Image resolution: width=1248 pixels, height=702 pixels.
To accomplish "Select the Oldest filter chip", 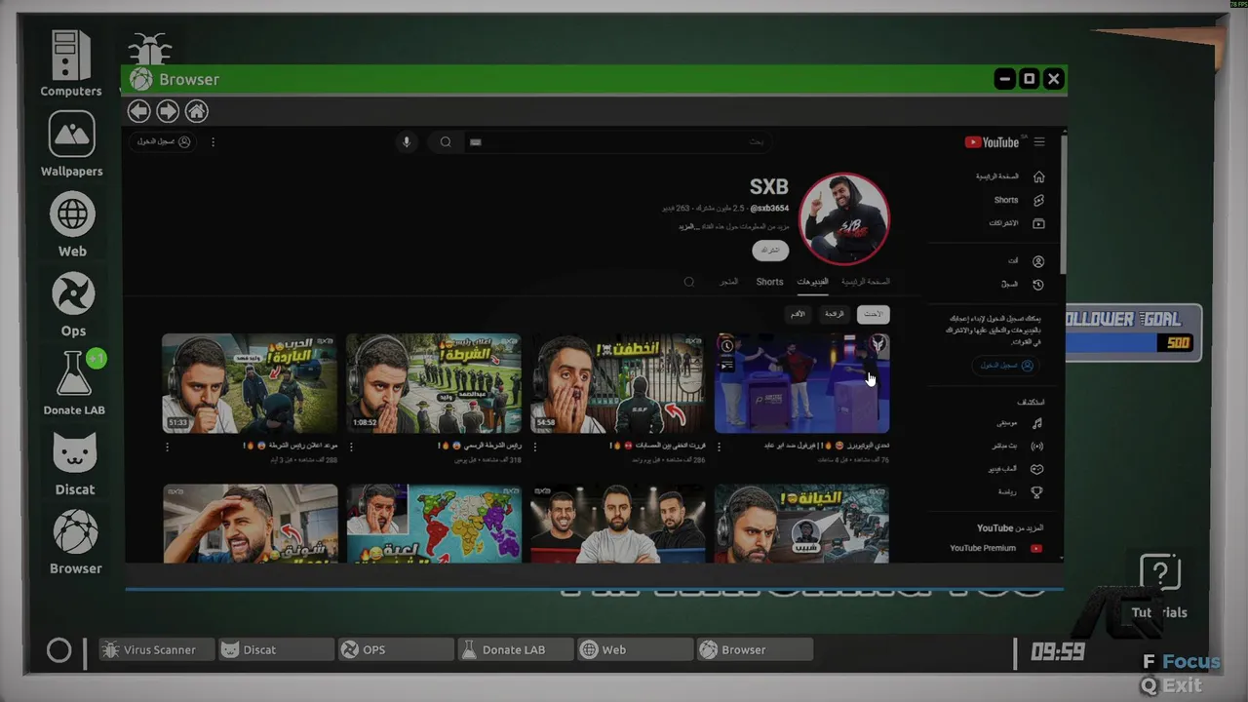I will tap(797, 314).
